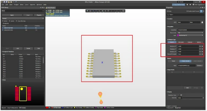Viewport: 207px width, 111px height.
Task: Open the Board Side dropdown
Action: click(x=190, y=33)
